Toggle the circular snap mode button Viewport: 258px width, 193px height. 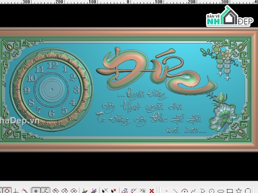7,191
